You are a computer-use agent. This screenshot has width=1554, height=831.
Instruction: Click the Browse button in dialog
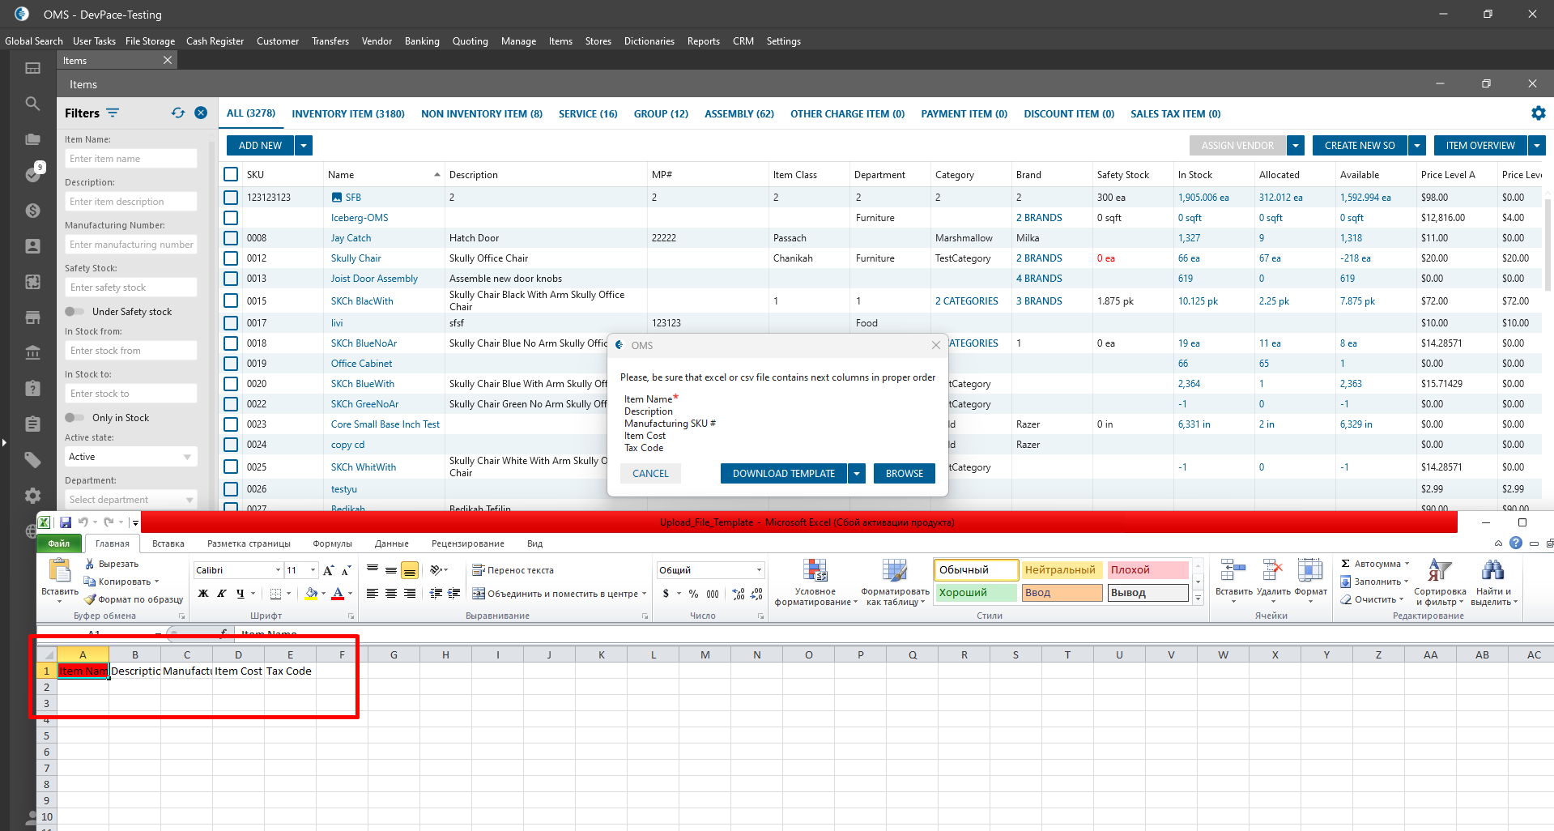click(x=904, y=474)
